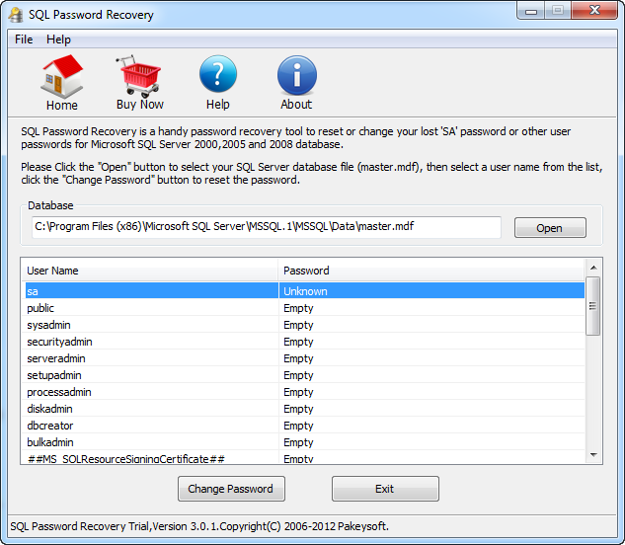Select the securityadmin user row

pos(305,342)
